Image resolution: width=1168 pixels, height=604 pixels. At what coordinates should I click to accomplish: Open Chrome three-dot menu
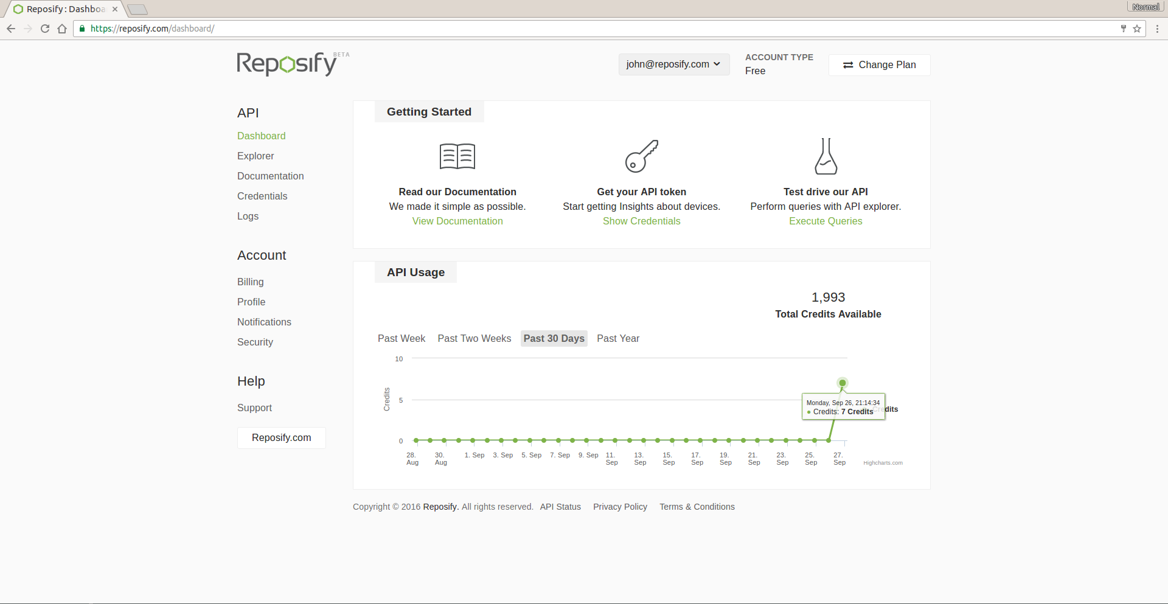1157,29
